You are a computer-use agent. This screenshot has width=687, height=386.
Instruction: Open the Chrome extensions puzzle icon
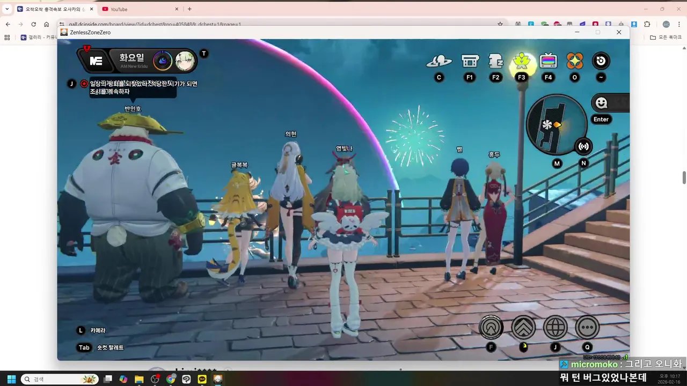(647, 24)
